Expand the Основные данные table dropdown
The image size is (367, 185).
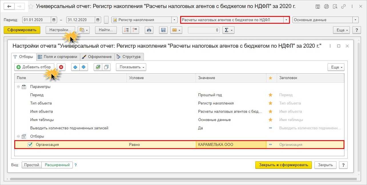(x=356, y=20)
